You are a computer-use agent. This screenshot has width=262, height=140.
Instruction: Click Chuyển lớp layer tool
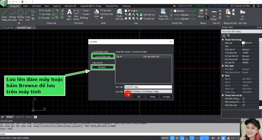[147, 18]
